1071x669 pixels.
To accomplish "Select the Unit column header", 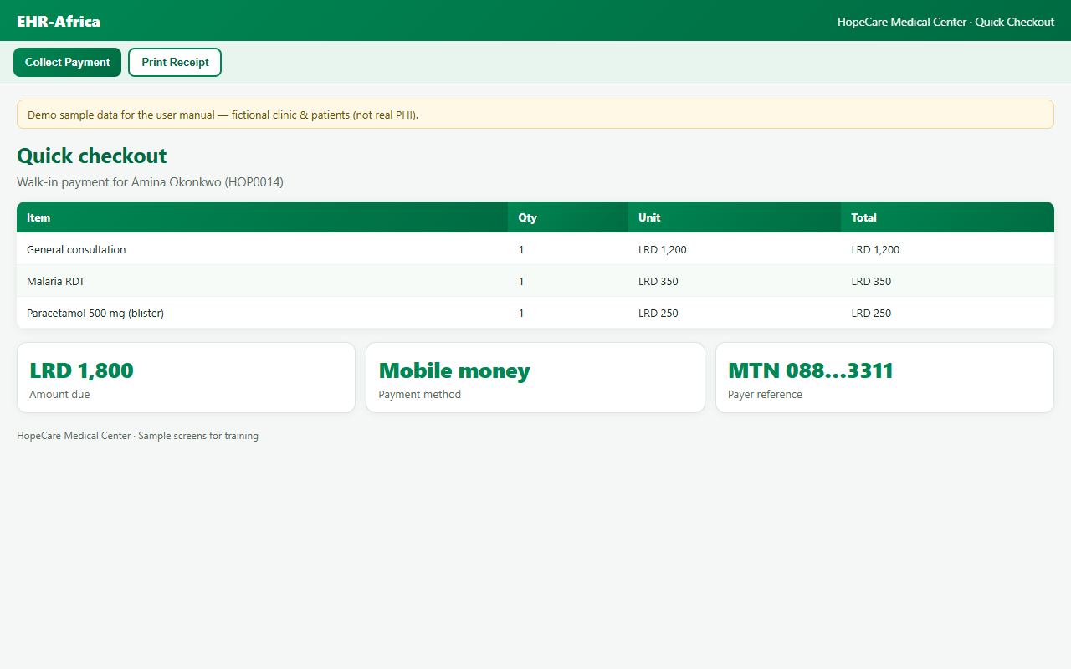I will pos(735,217).
